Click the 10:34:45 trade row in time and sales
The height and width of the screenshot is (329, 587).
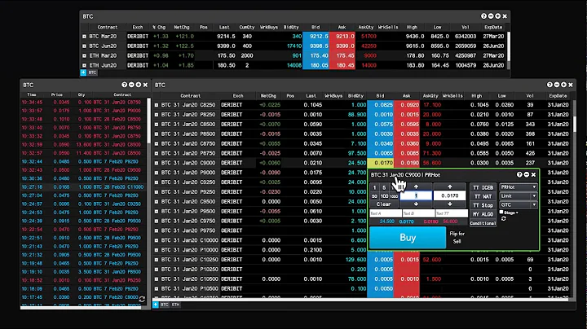pos(82,102)
